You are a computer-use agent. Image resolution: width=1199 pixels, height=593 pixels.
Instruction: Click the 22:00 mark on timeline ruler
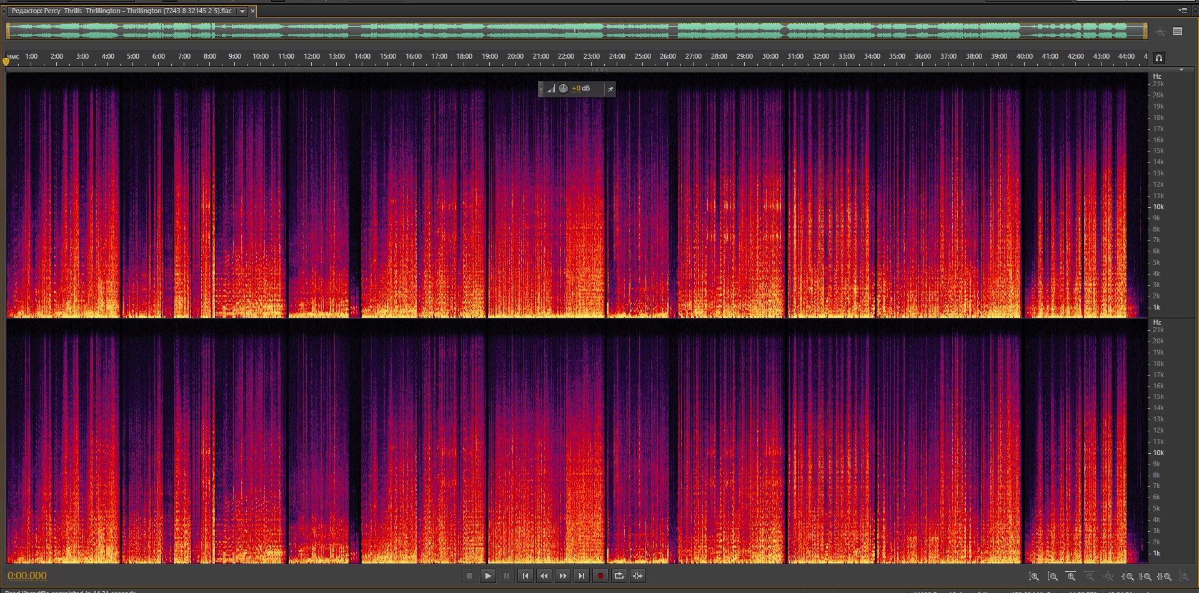(566, 57)
